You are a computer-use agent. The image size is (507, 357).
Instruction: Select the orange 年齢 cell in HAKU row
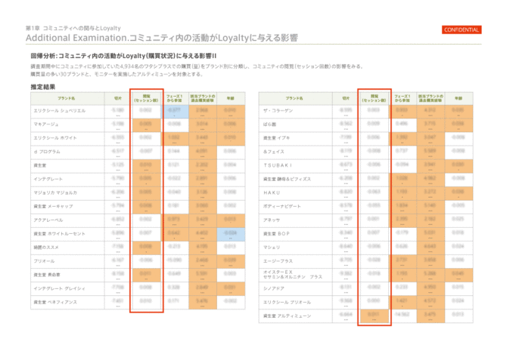pyautogui.click(x=459, y=193)
